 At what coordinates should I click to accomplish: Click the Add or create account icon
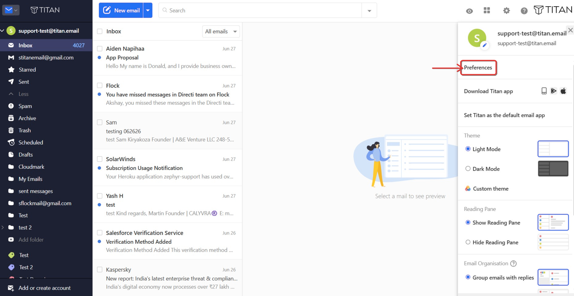tap(11, 288)
